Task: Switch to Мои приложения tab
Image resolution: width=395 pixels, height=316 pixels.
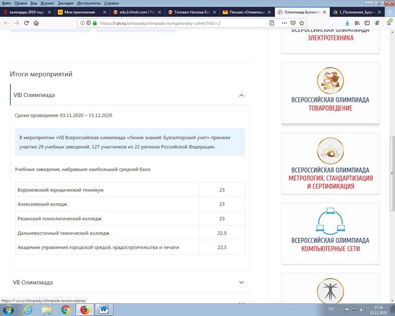Action: tap(82, 12)
